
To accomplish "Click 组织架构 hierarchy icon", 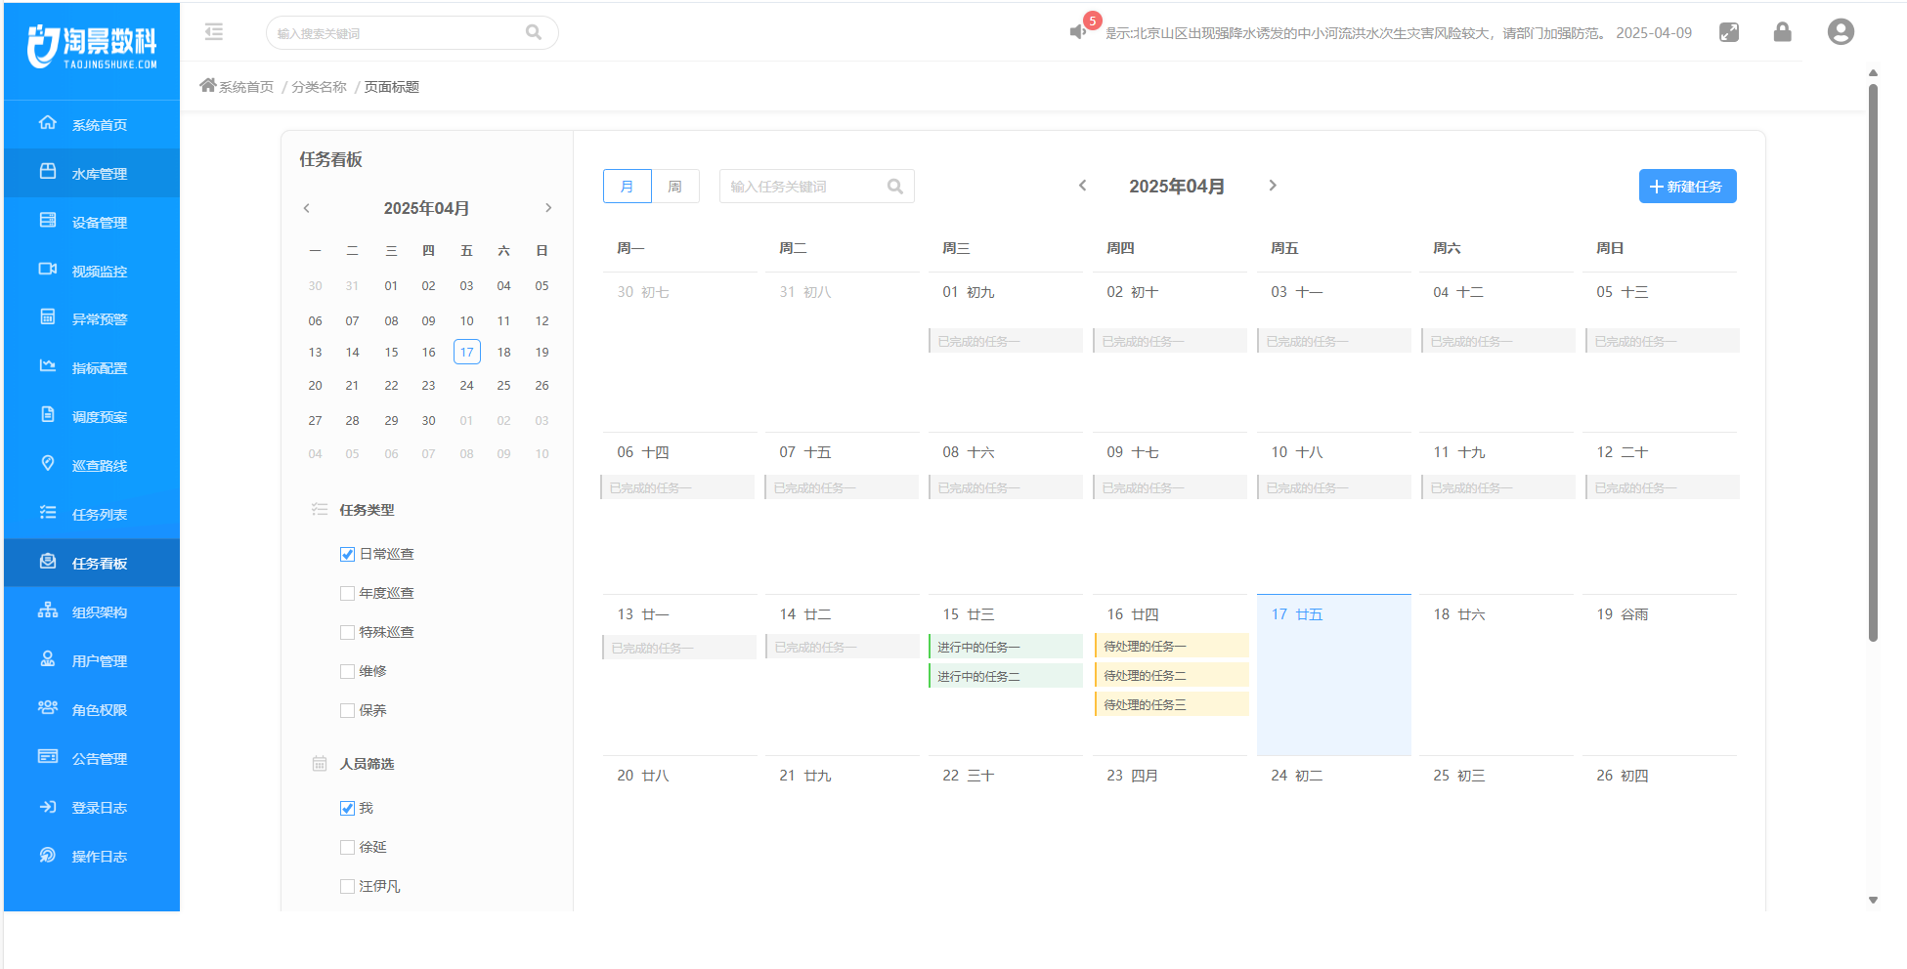I will tap(47, 611).
